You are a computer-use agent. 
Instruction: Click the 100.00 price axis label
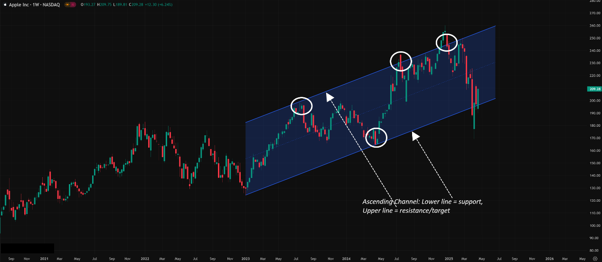point(594,225)
